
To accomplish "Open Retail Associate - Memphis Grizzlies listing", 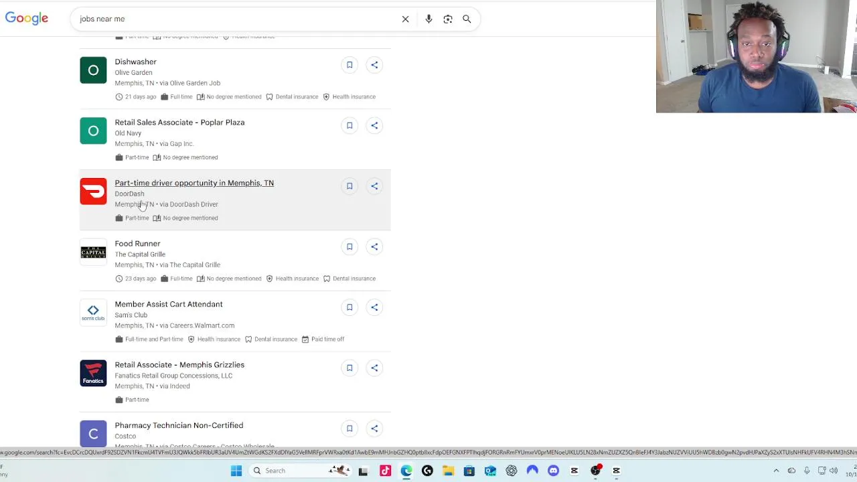I will coord(179,365).
